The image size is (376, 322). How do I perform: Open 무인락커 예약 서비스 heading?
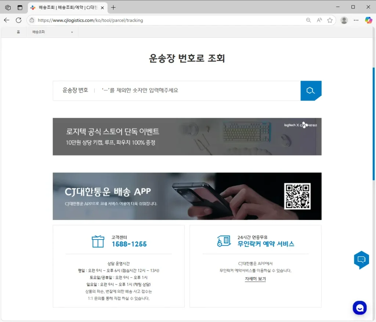[266, 244]
